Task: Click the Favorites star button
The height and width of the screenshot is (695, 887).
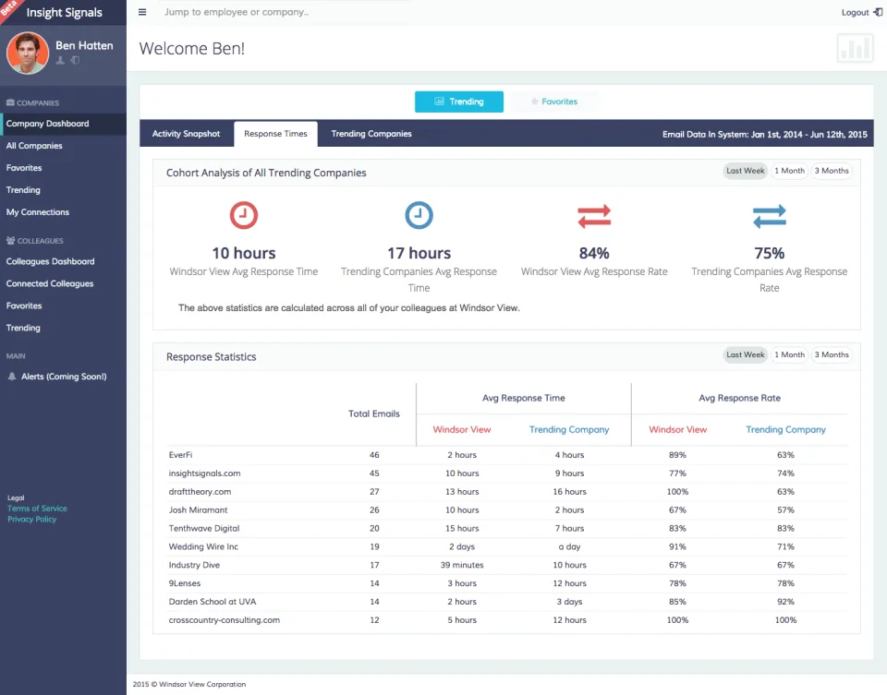Action: click(553, 102)
